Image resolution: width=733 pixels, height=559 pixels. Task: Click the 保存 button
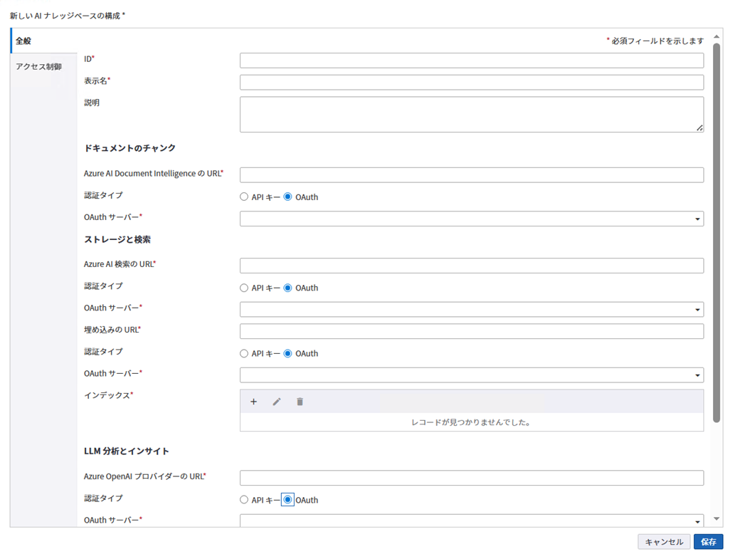(708, 541)
